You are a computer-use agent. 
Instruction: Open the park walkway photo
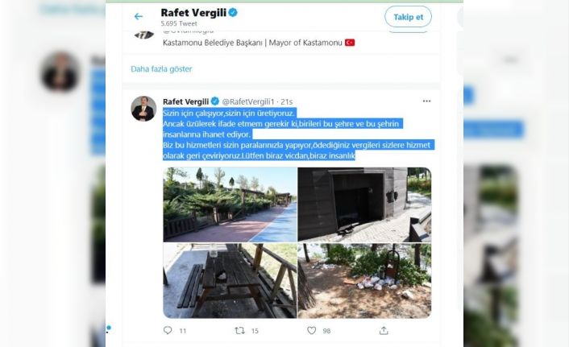(x=230, y=204)
